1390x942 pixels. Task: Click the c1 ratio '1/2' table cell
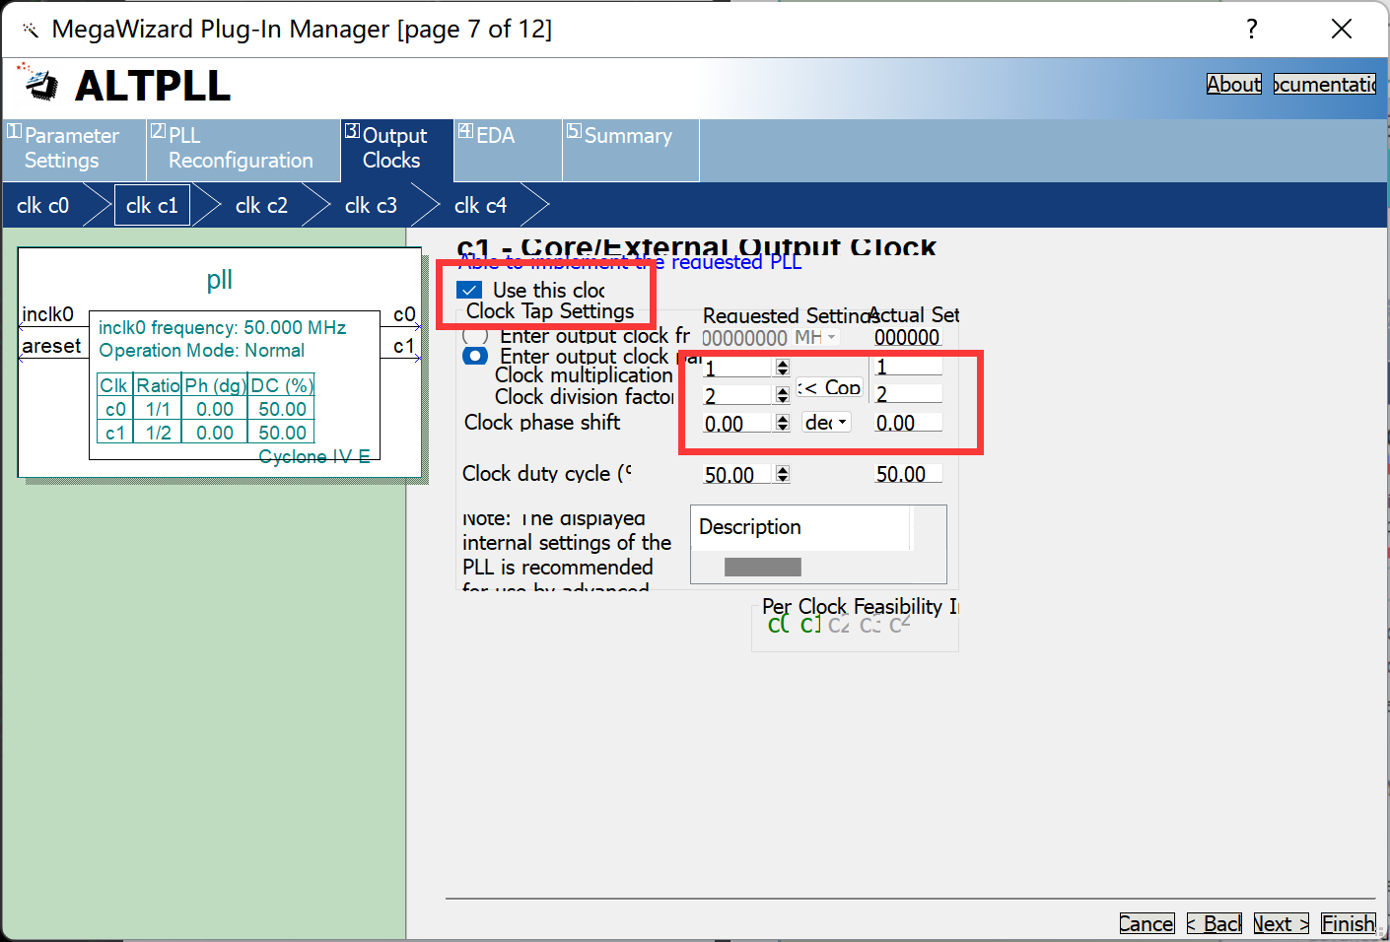pos(158,433)
